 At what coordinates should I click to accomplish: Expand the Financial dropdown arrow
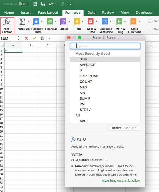coord(55,22)
